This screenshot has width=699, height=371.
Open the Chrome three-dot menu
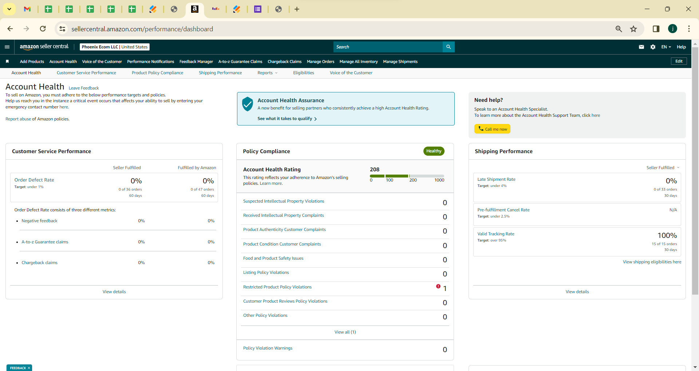point(689,29)
